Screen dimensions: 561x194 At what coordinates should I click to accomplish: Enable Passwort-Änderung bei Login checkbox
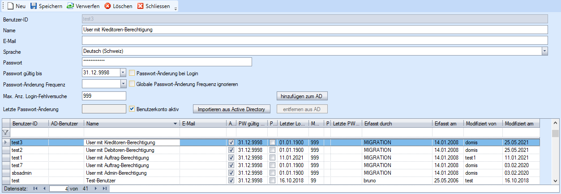coord(132,73)
